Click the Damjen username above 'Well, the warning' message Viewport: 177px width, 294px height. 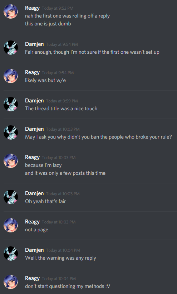[34, 250]
